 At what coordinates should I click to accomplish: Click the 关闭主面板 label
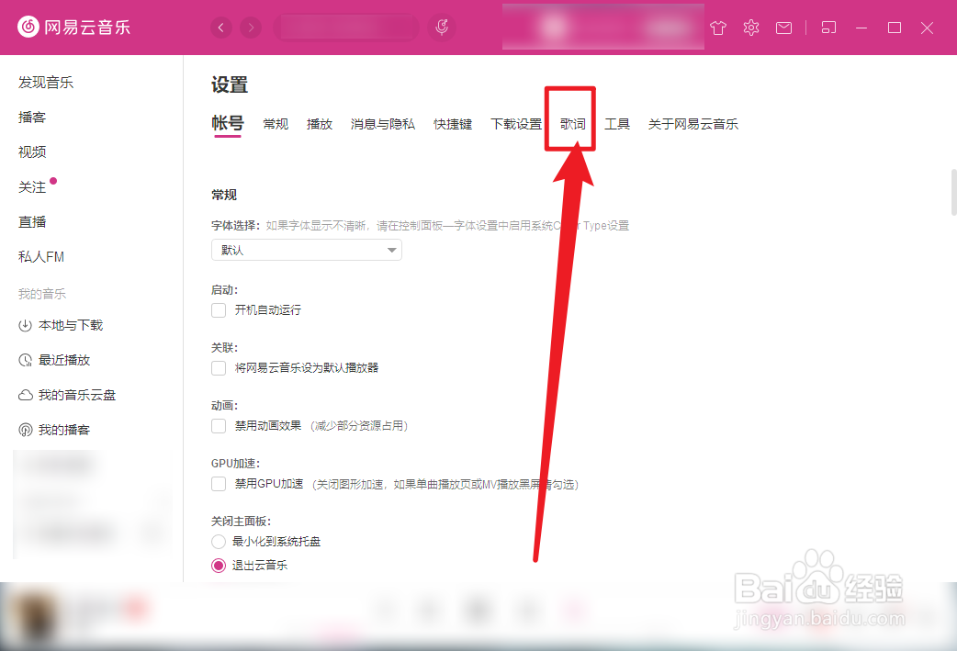point(241,521)
